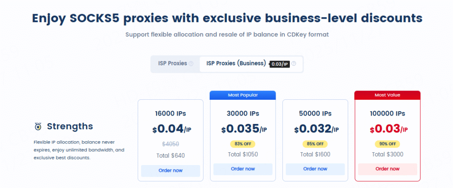The image size is (453, 188).
Task: Click the blue Most Popular banner
Action: tap(243, 95)
